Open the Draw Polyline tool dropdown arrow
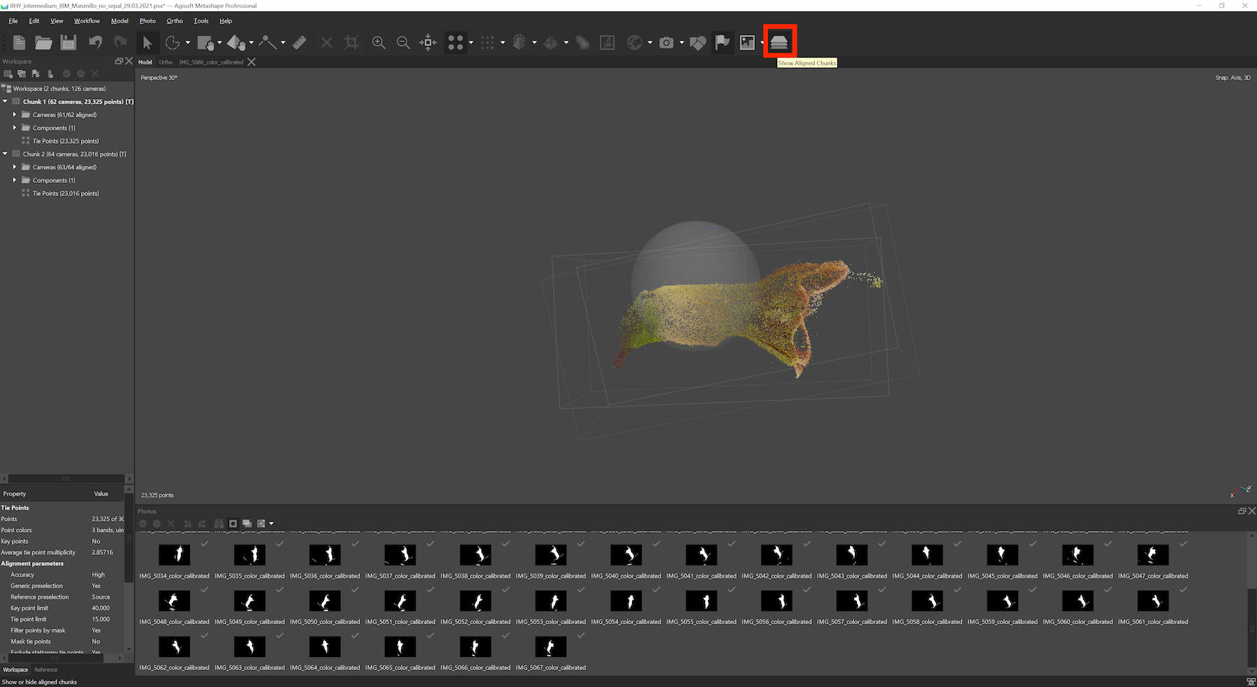 click(283, 43)
